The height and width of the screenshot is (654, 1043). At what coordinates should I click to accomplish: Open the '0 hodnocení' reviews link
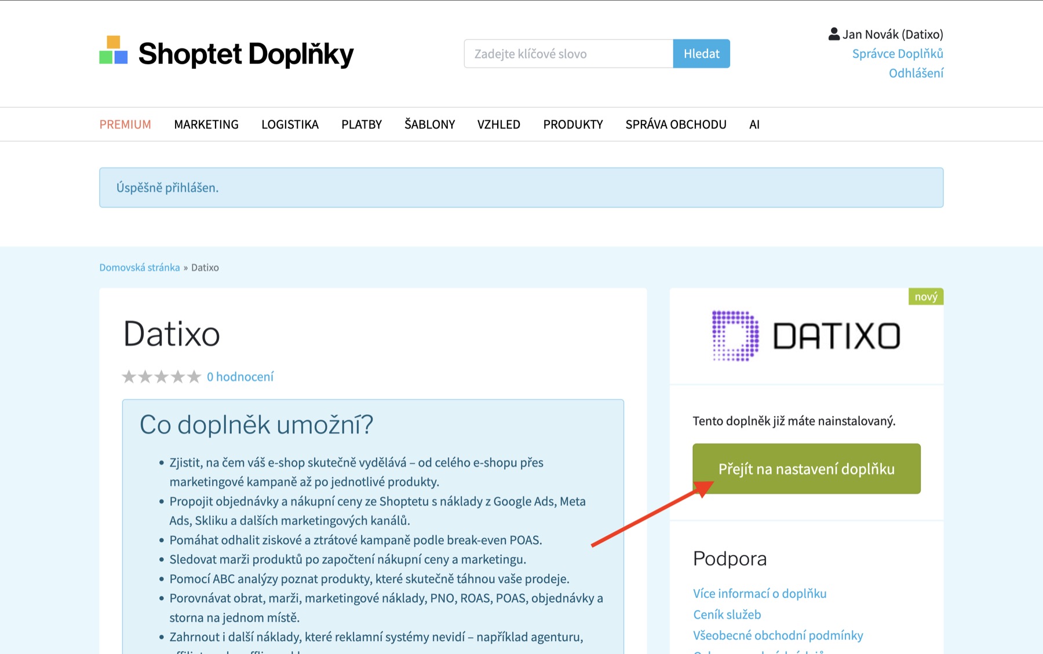click(x=240, y=377)
